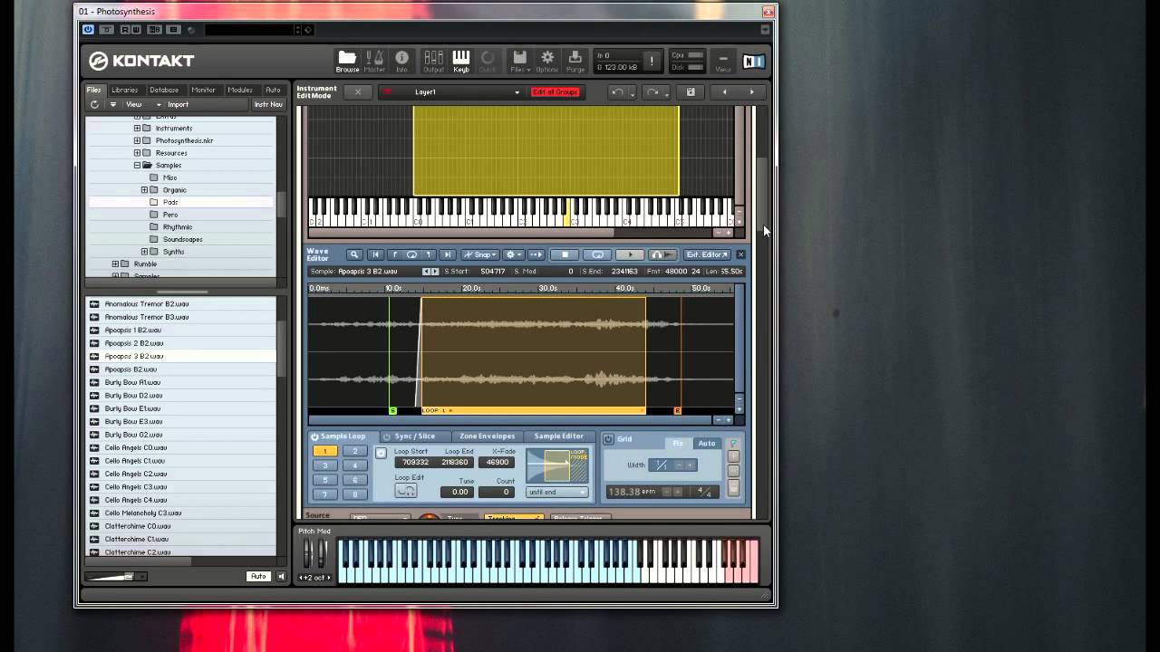Expand the Synths folder
The height and width of the screenshot is (652, 1160).
pyautogui.click(x=144, y=252)
